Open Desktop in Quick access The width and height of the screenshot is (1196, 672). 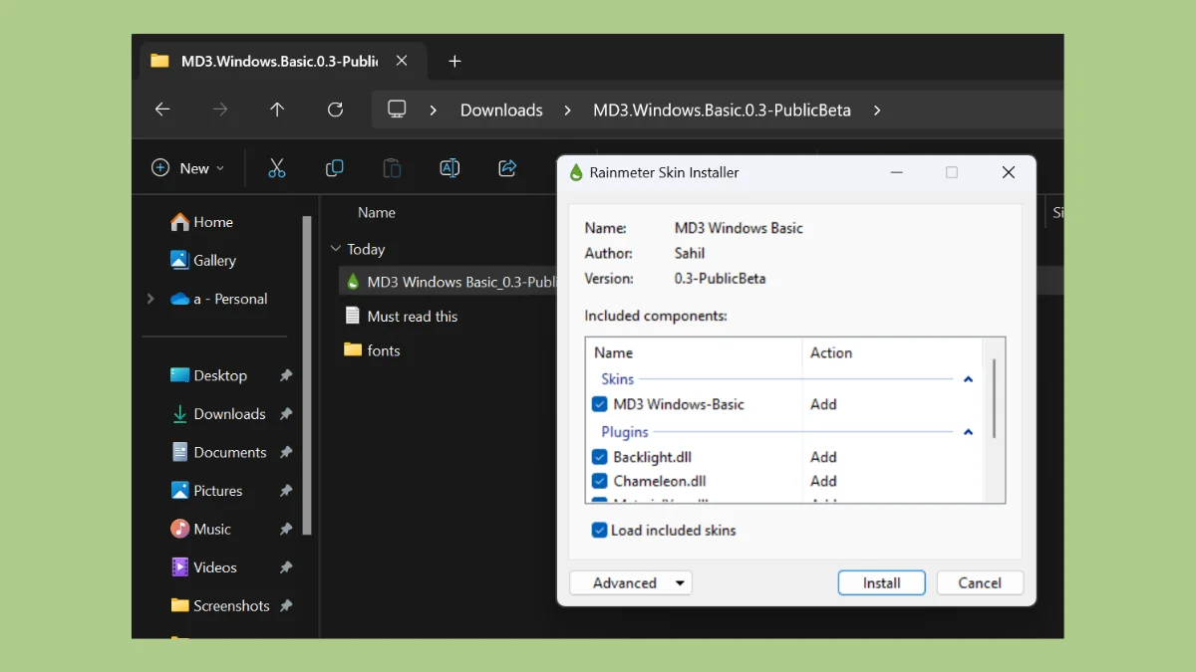[208, 375]
